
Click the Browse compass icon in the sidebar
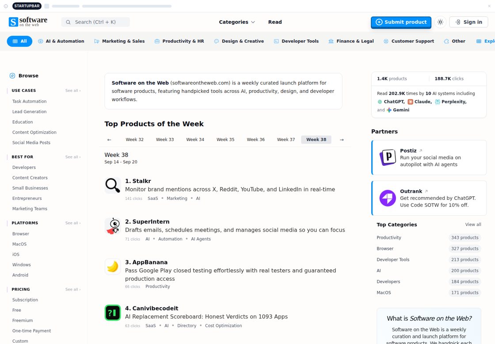click(12, 76)
